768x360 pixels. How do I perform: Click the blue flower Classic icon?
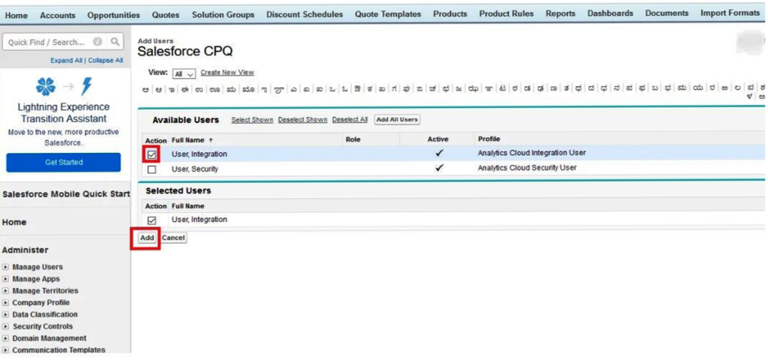46,87
